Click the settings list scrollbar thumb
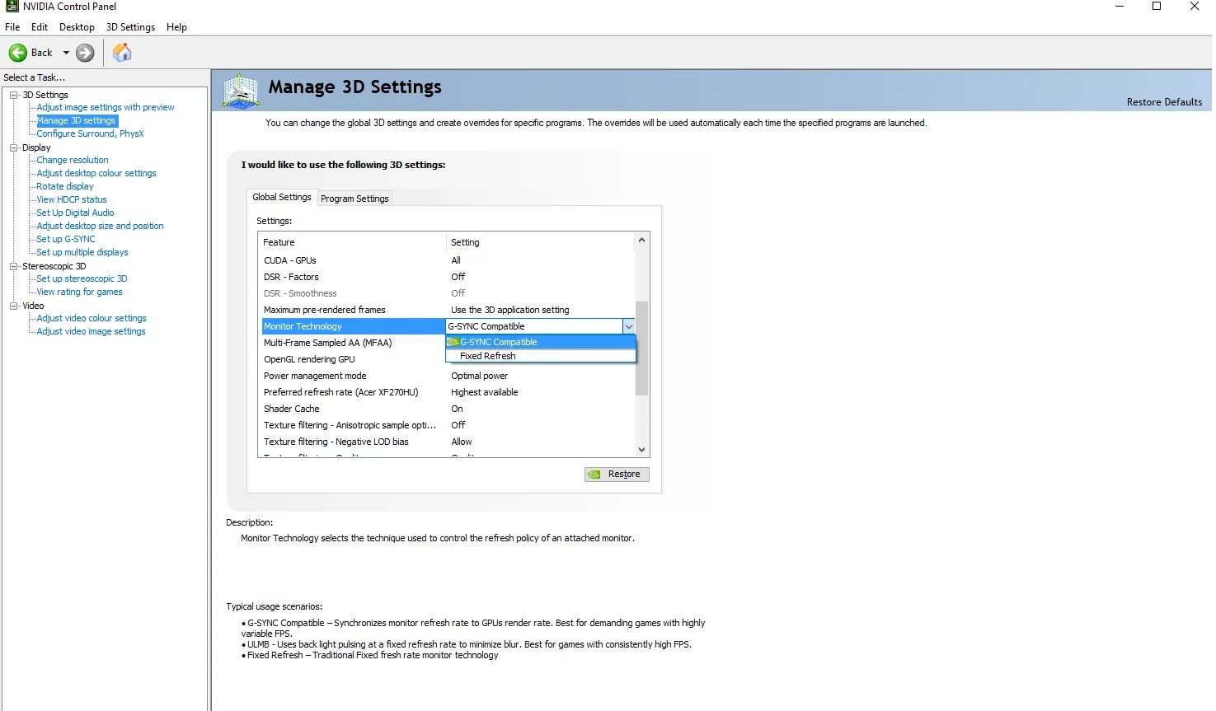The image size is (1216, 711). 642,348
